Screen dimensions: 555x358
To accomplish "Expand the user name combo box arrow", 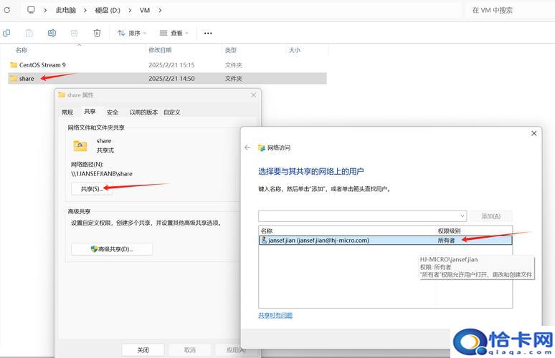I will (462, 216).
